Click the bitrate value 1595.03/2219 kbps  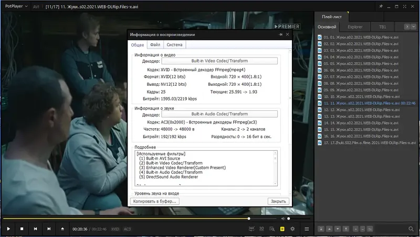pyautogui.click(x=178, y=99)
